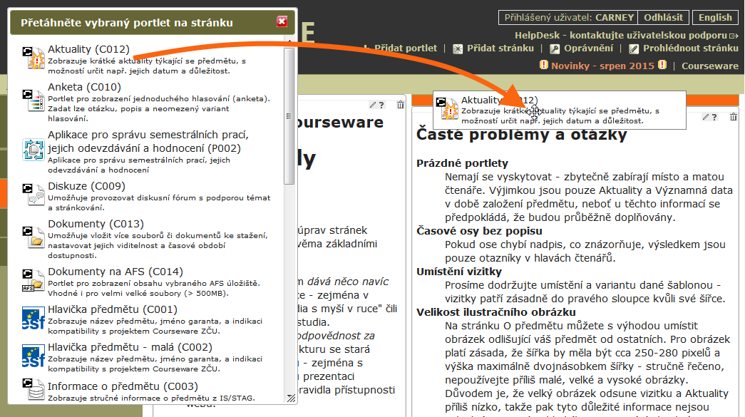Image resolution: width=745 pixels, height=417 pixels.
Task: Delete the Courseware portlet with the trash icon
Action: 401,105
